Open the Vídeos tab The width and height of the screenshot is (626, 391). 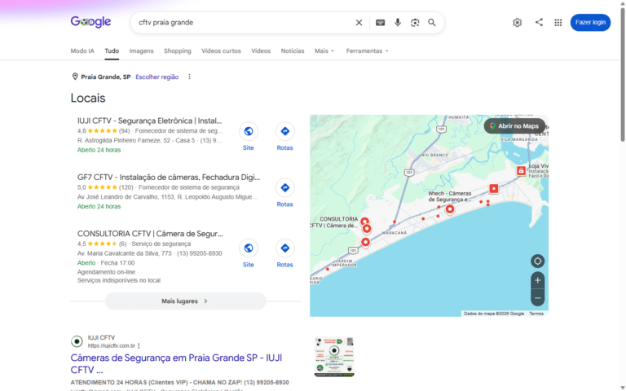pyautogui.click(x=261, y=51)
